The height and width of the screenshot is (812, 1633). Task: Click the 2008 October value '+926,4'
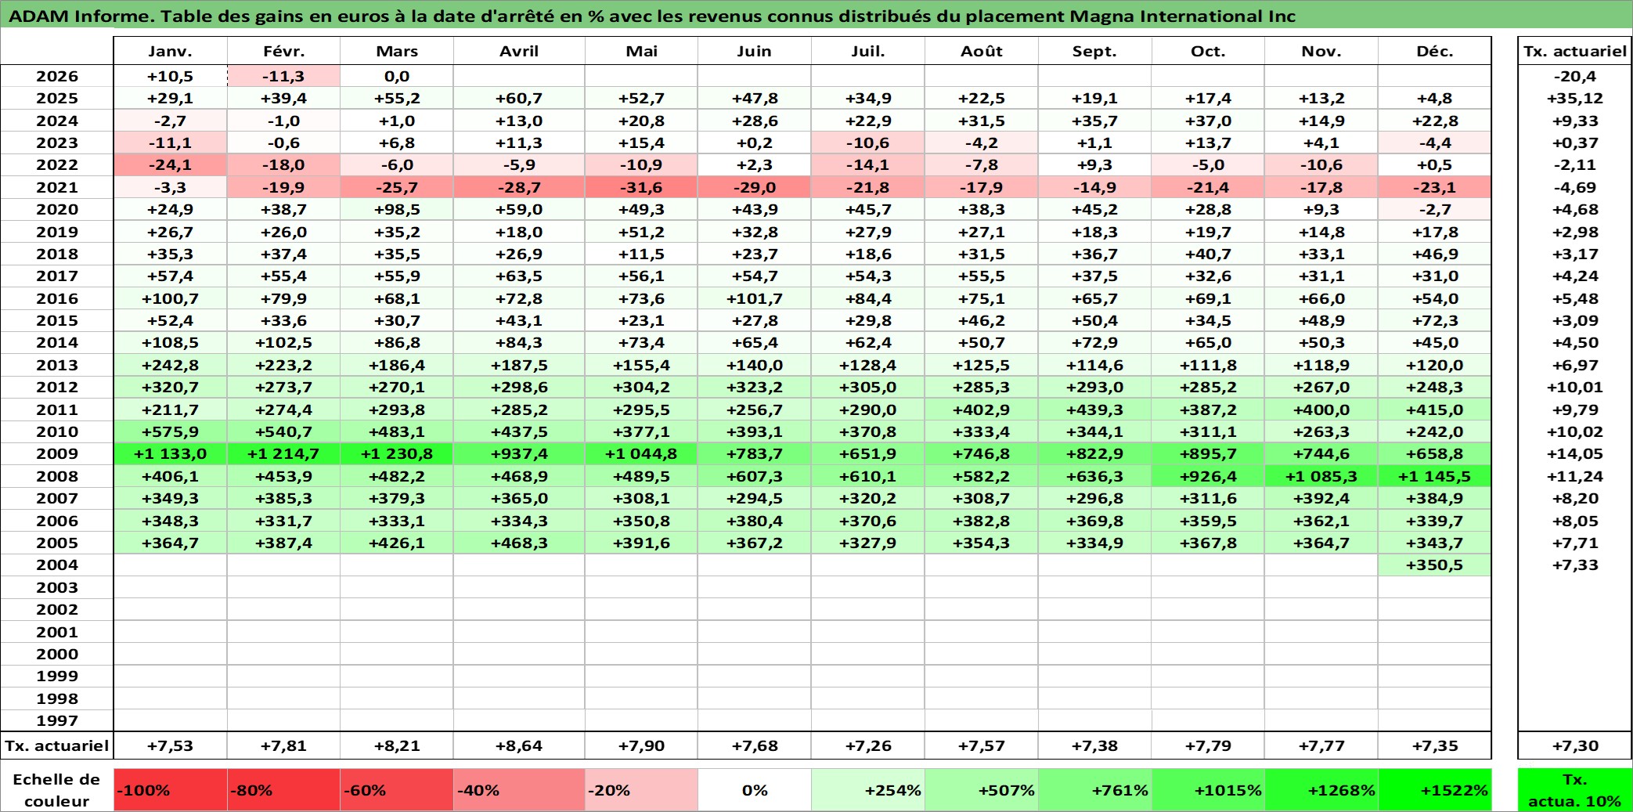coord(1208,476)
